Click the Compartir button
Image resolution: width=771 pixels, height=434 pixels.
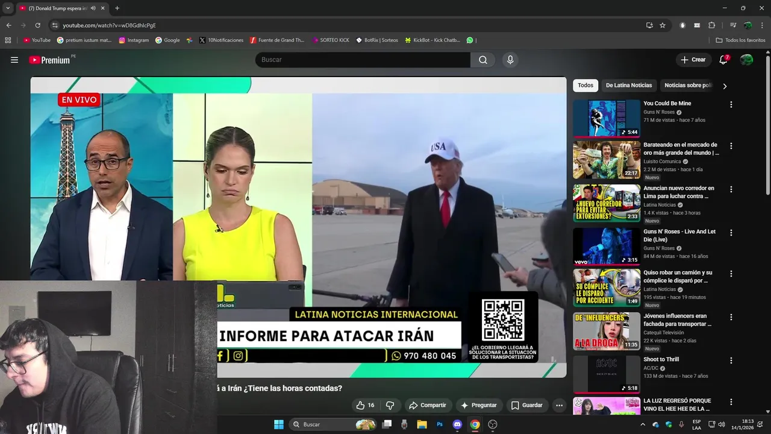point(427,405)
